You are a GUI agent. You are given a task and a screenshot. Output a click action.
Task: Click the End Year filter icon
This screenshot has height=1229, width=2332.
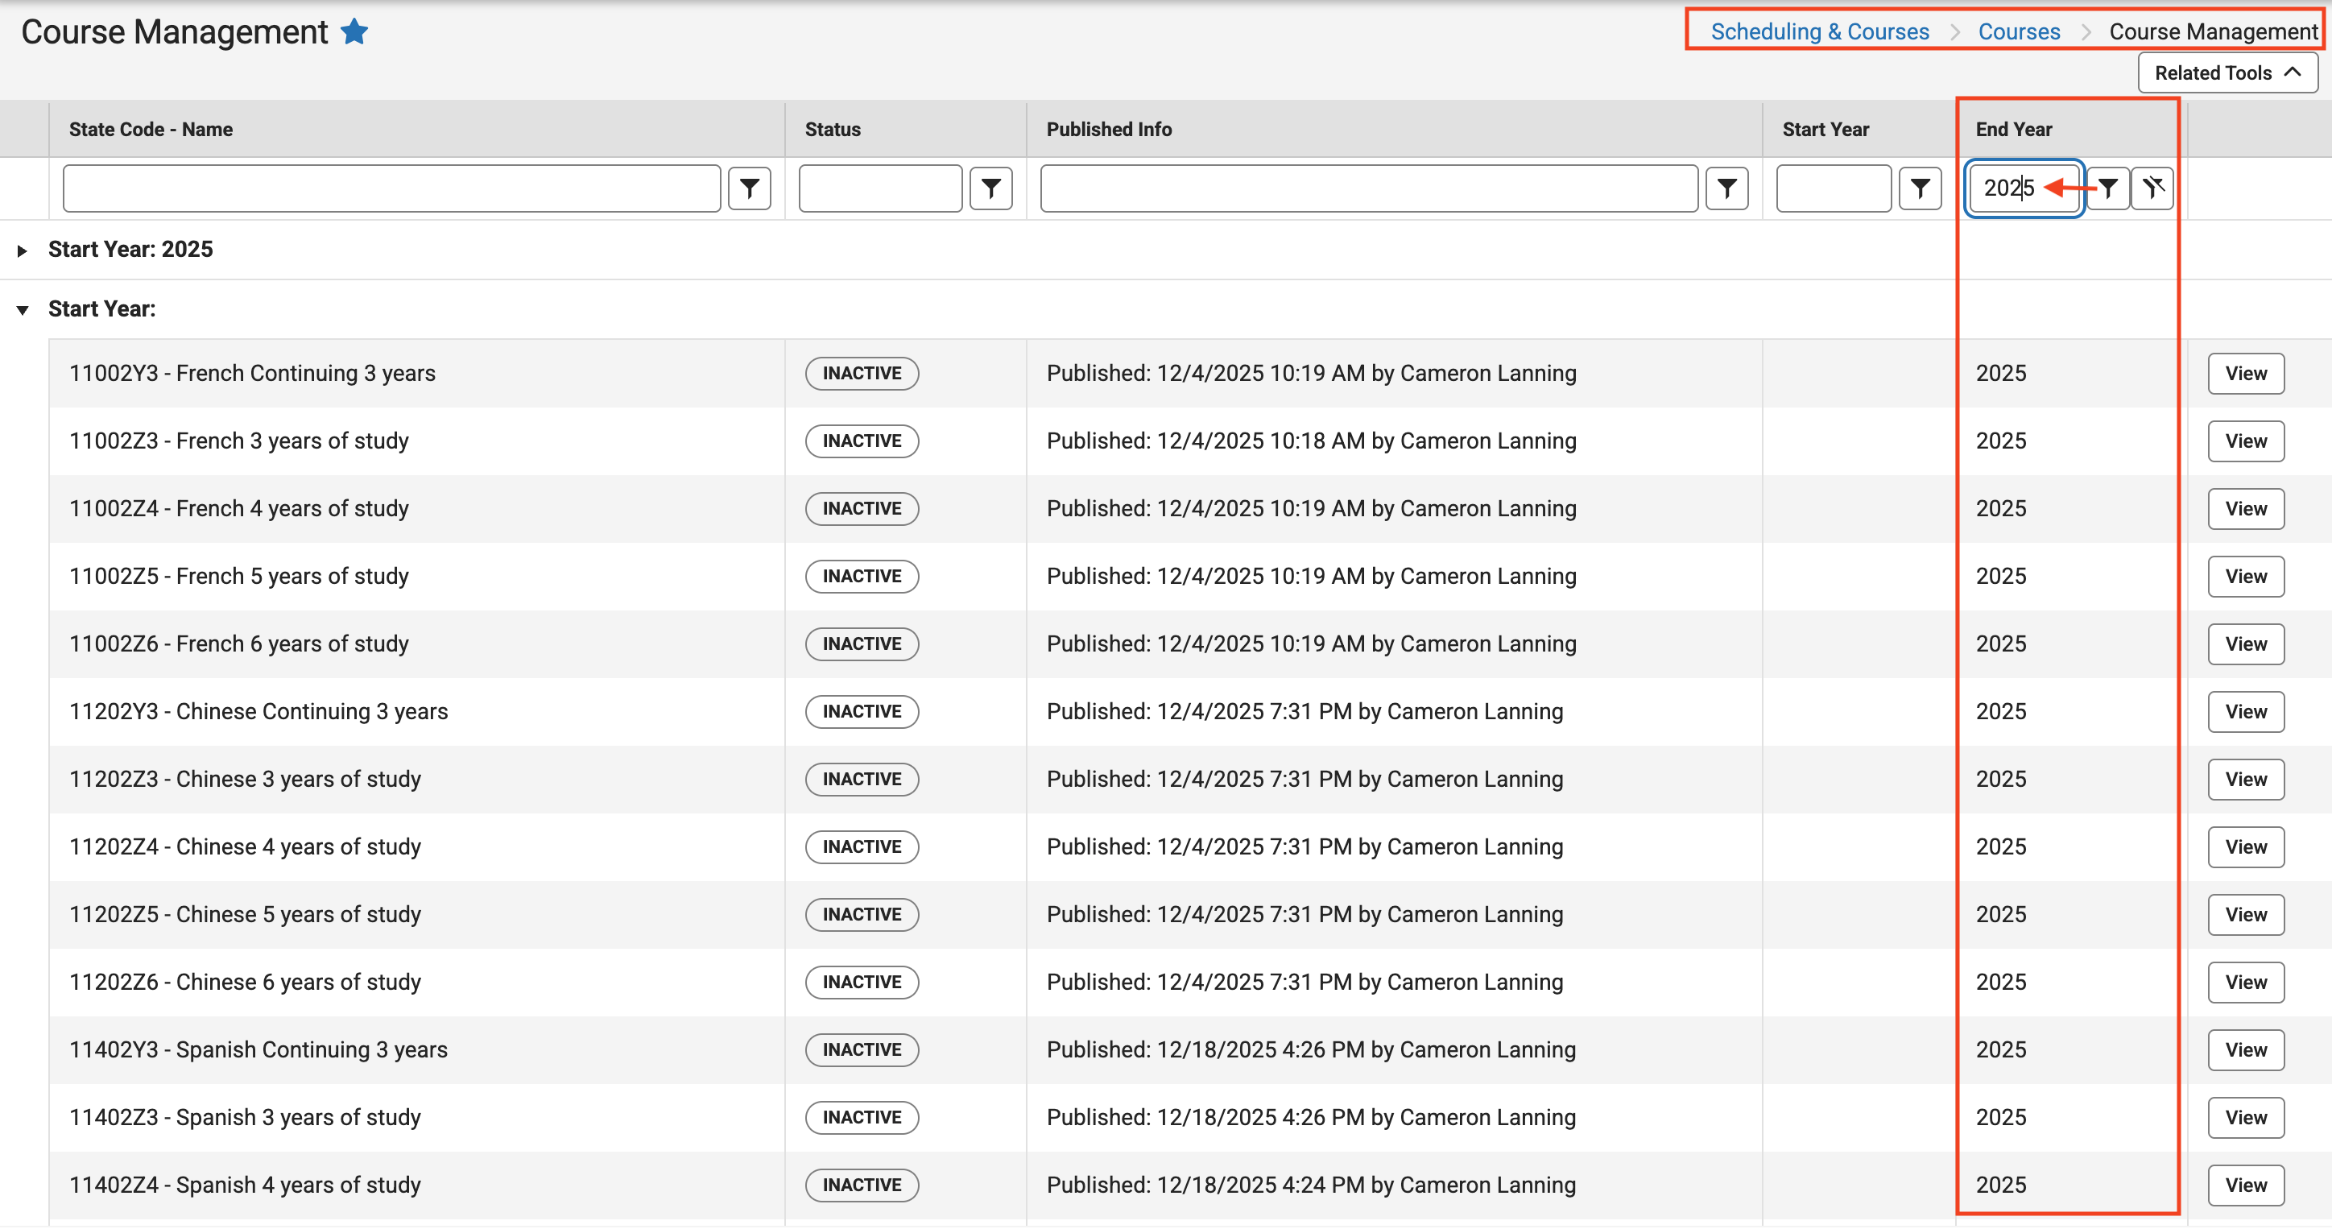(x=2108, y=188)
